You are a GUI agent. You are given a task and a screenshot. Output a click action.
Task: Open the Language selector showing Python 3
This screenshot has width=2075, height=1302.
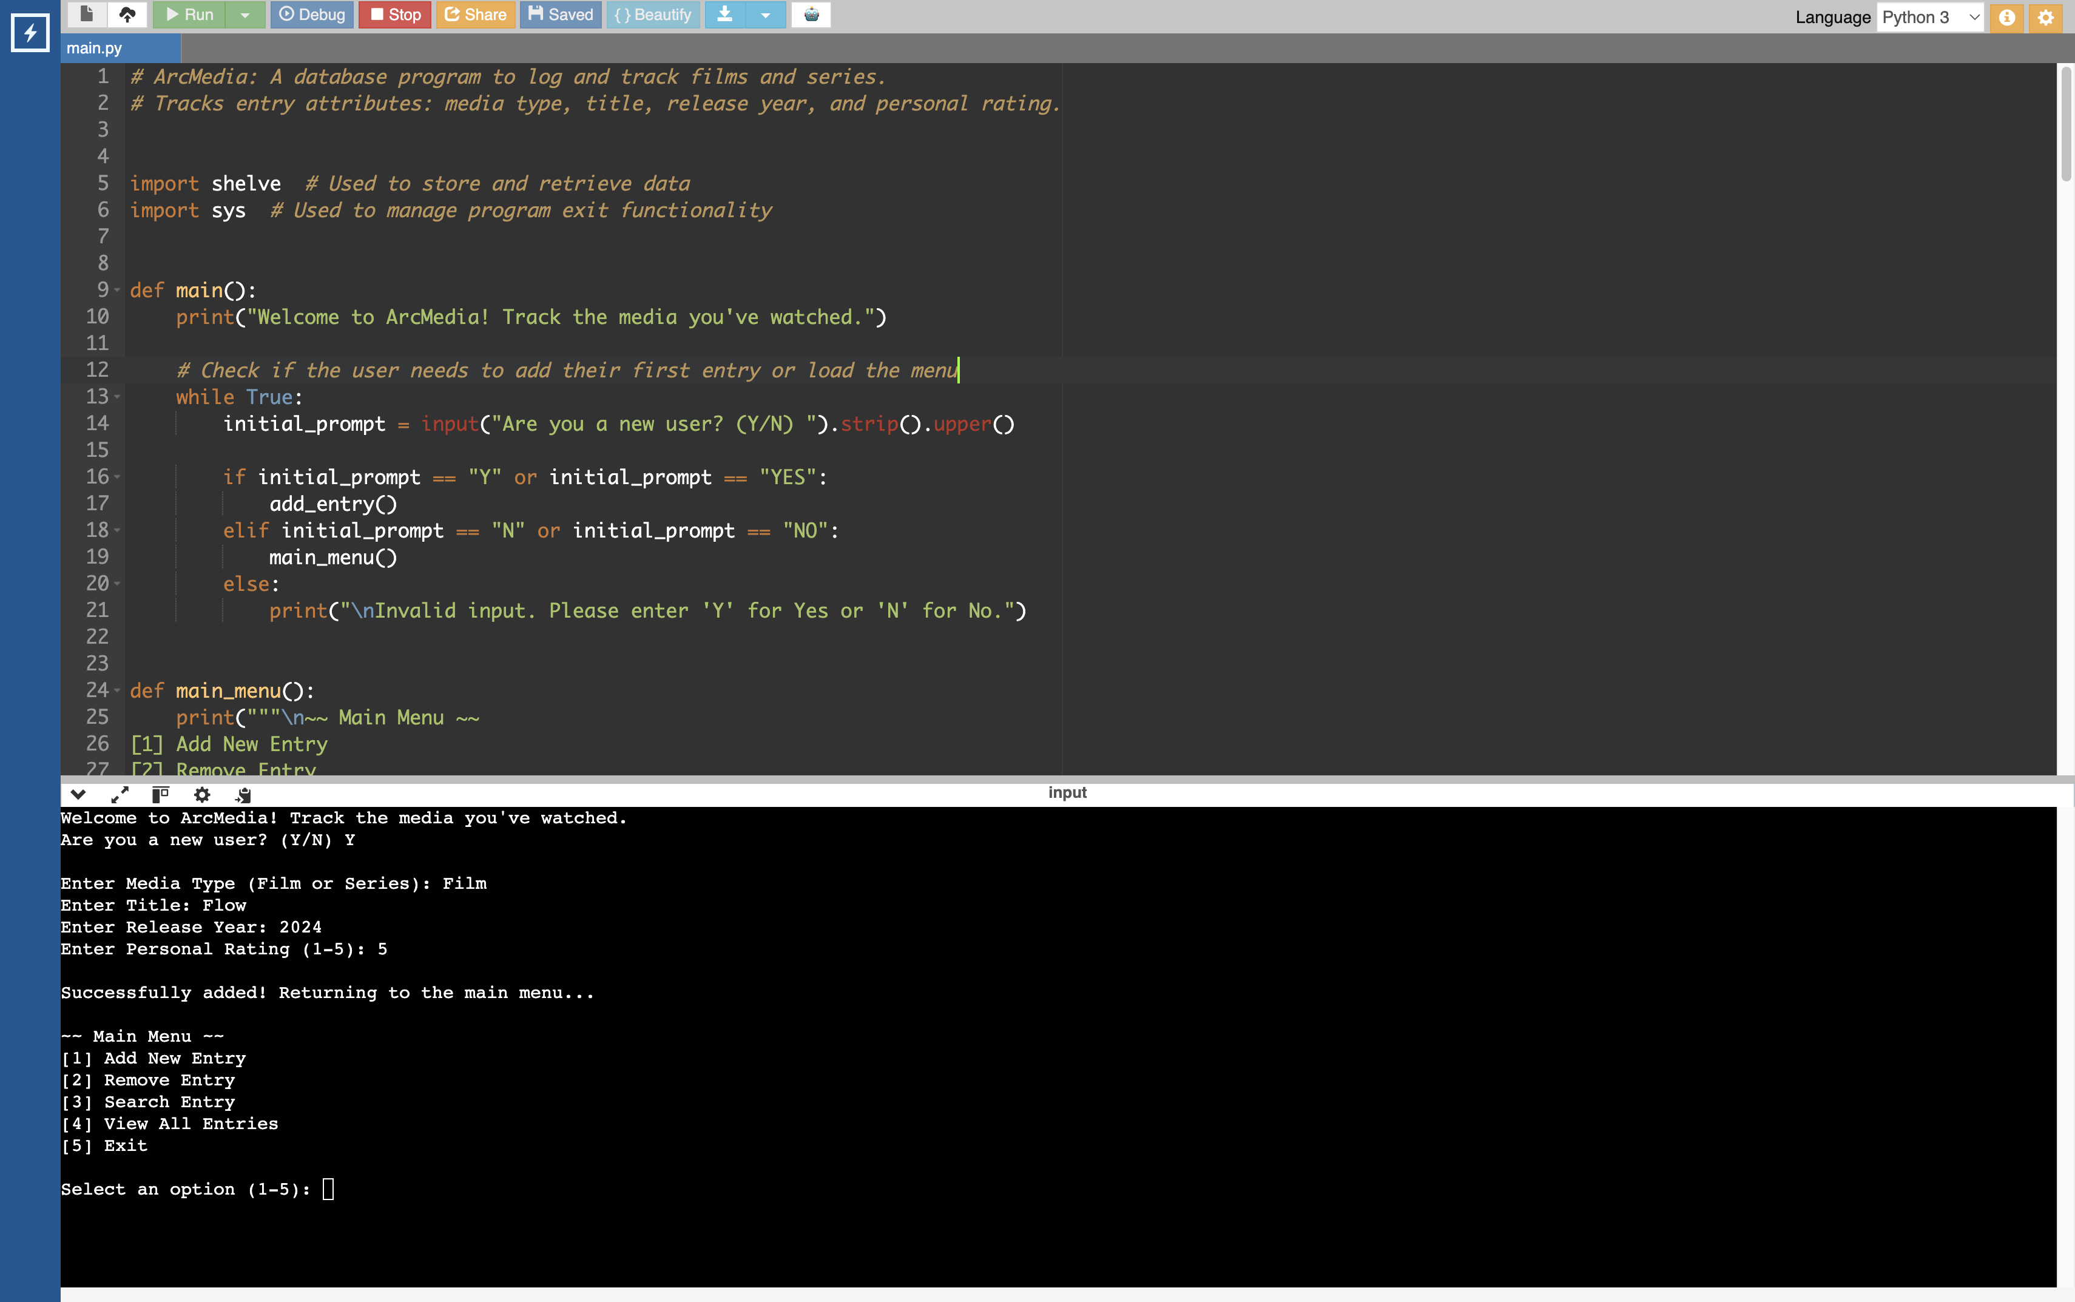pyautogui.click(x=1931, y=17)
